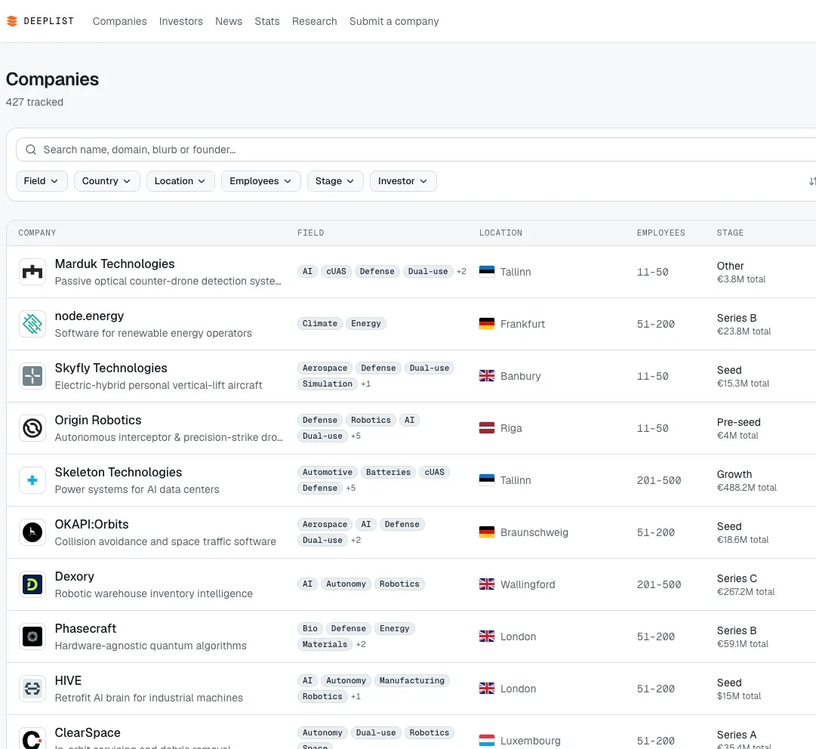Click the Skyfly Technologies logo icon
Image resolution: width=816 pixels, height=749 pixels.
click(32, 376)
